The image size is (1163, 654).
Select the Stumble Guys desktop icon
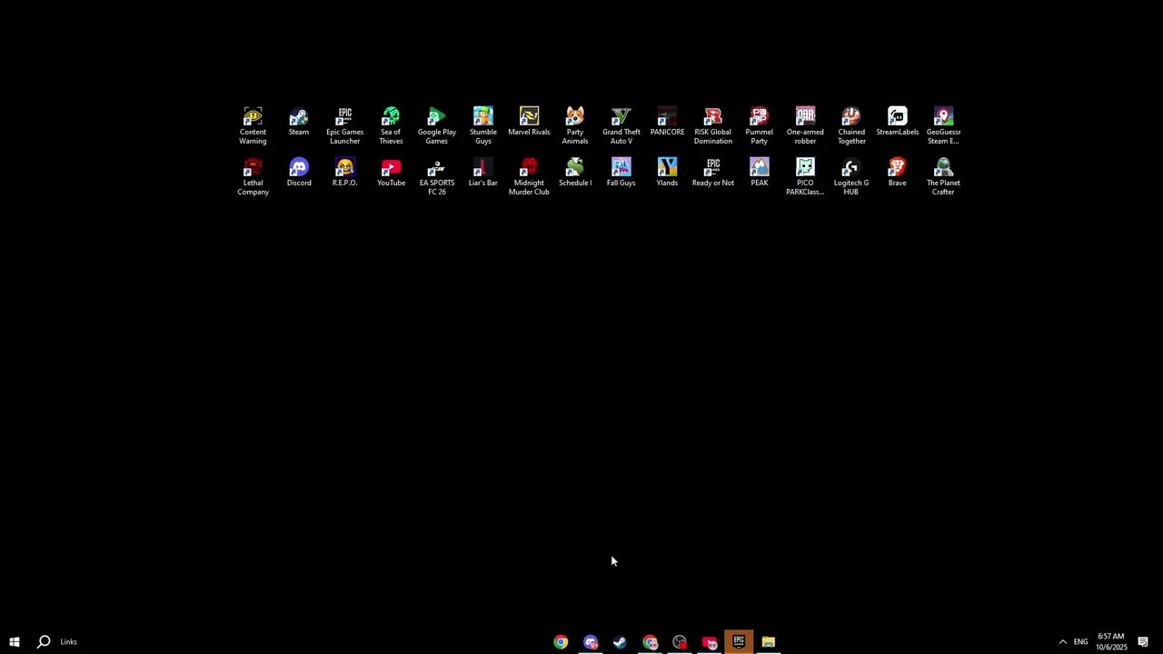(x=483, y=125)
